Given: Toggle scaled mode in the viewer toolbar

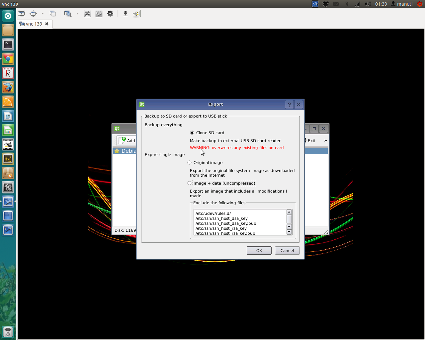Looking at the screenshot, I should coord(33,14).
